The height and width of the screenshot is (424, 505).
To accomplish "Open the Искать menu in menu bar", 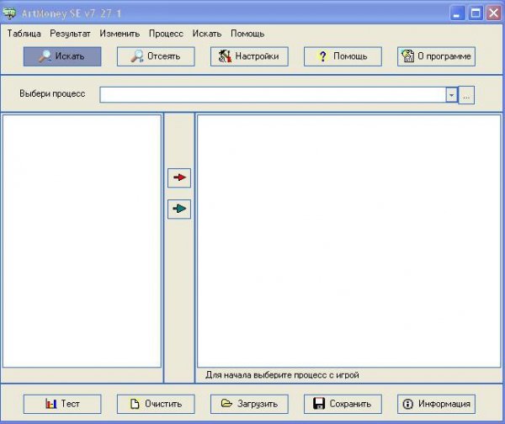I will [207, 34].
